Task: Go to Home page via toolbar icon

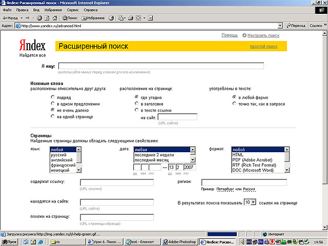Action: click(x=54, y=17)
